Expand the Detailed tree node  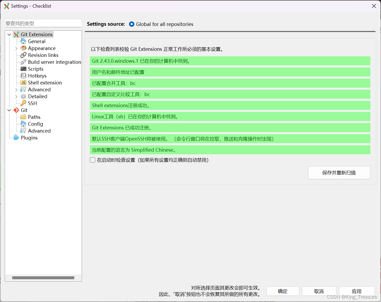click(x=16, y=97)
